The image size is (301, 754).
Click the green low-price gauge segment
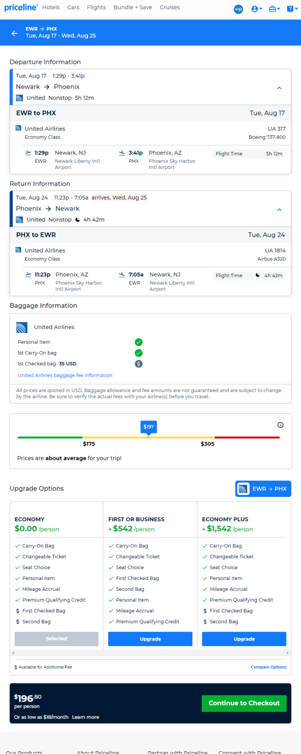coord(50,437)
